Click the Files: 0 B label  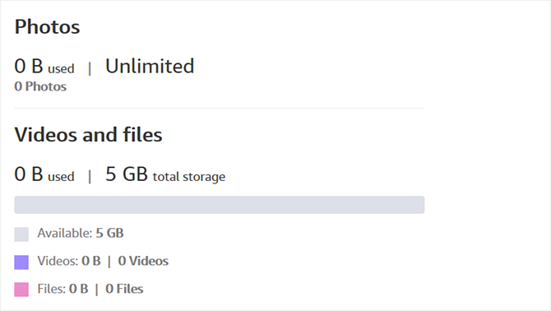(63, 289)
